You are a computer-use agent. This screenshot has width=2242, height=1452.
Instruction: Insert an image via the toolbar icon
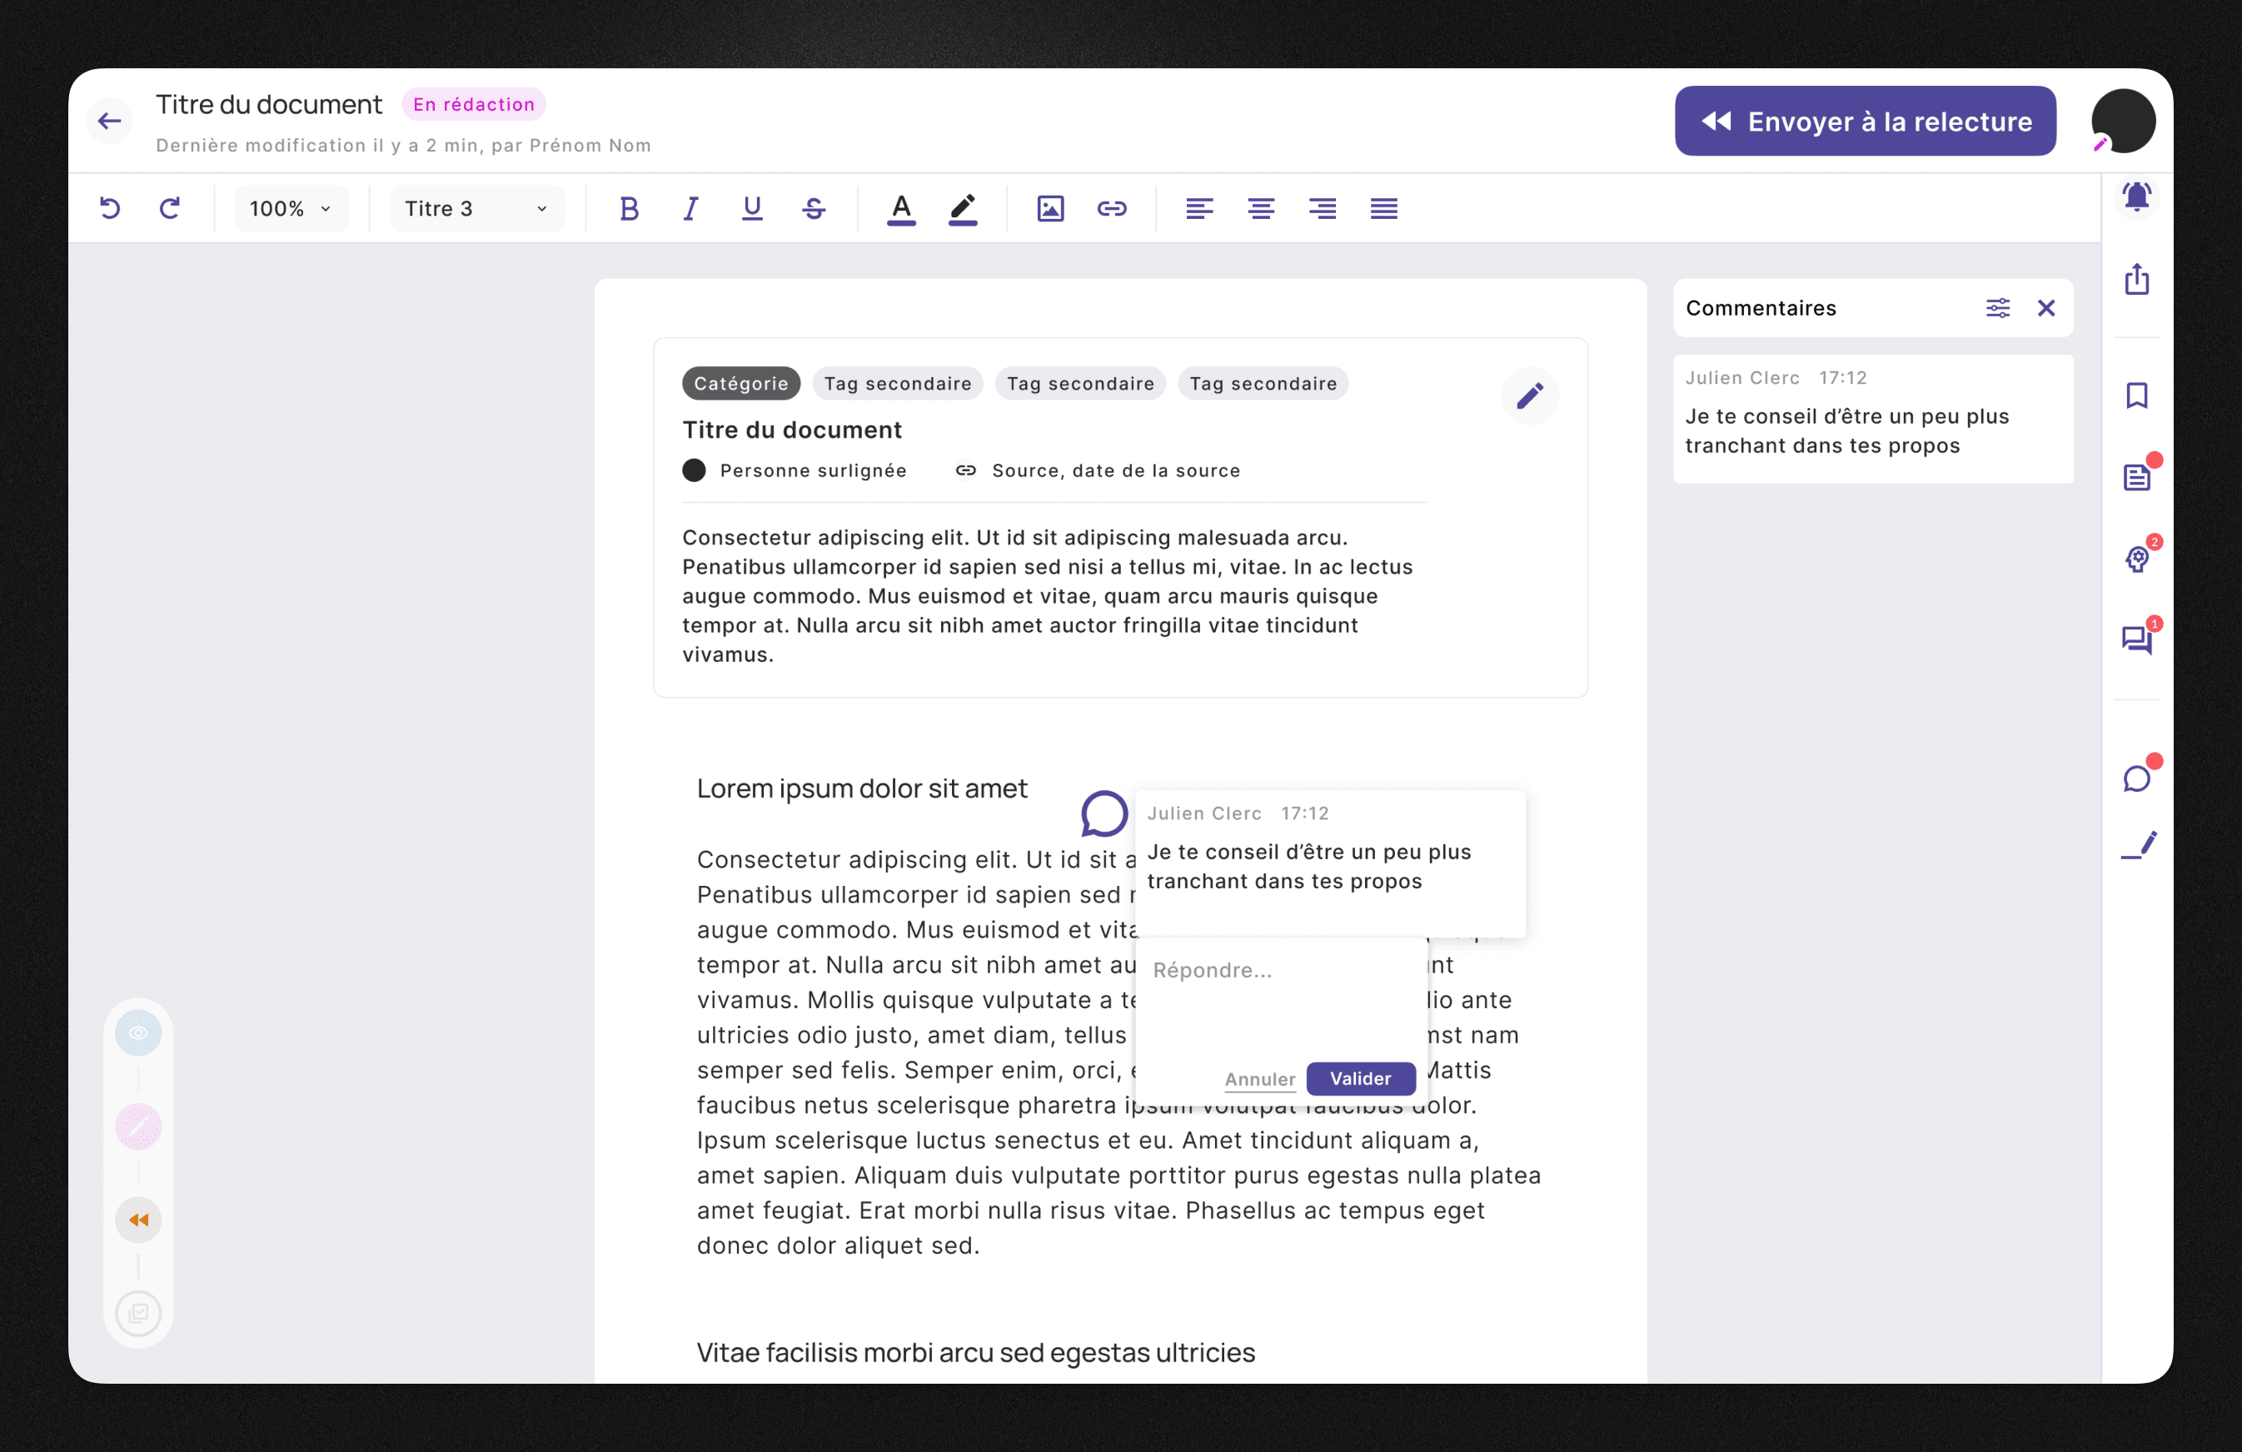tap(1050, 208)
